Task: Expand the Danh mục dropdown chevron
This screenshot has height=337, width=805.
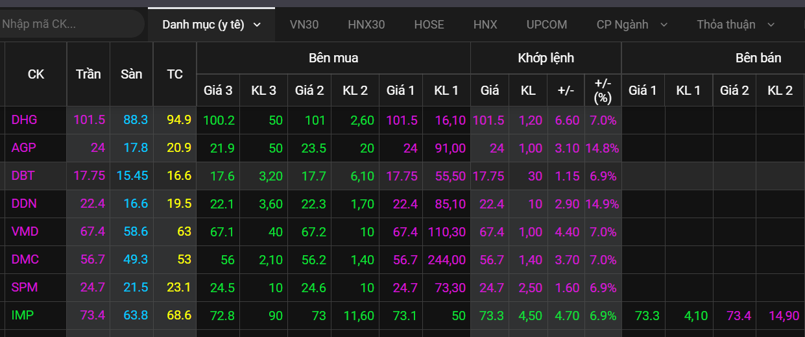Action: 257,25
